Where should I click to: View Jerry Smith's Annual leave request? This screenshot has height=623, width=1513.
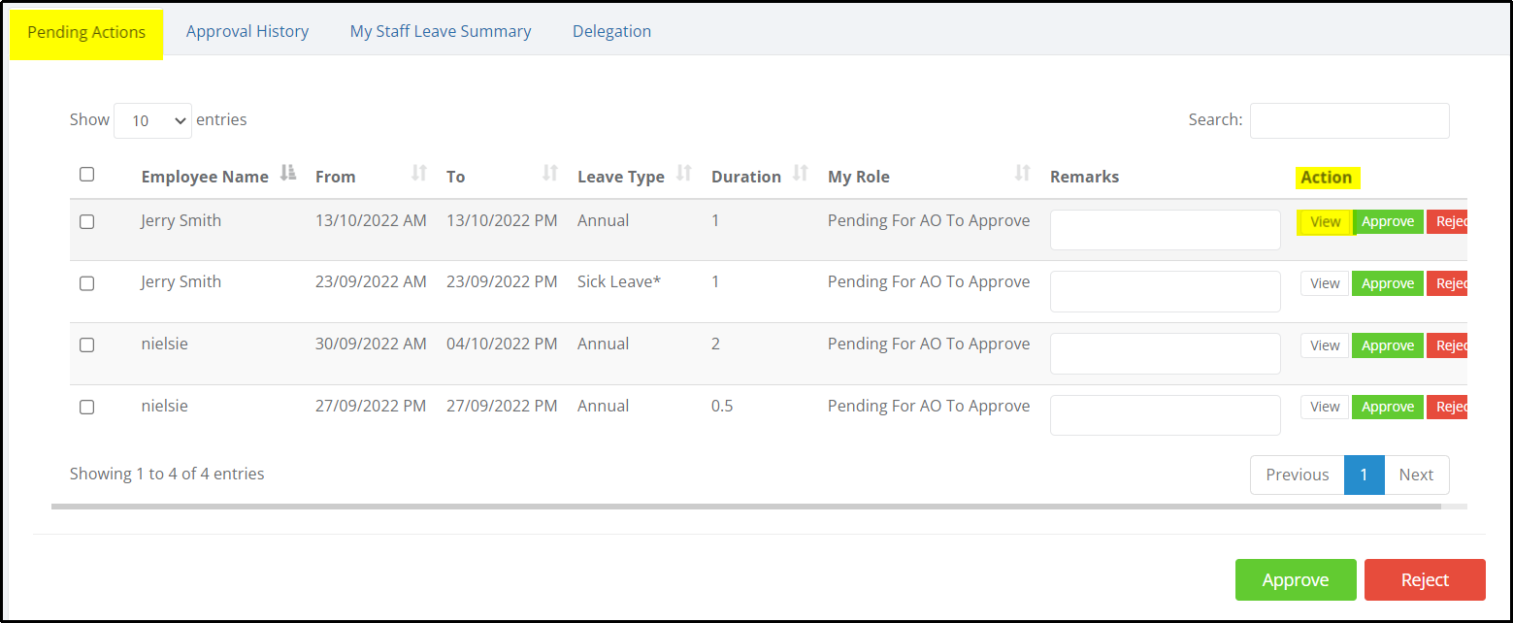[x=1325, y=222]
